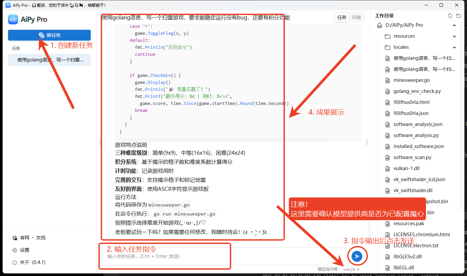Click the home icon of D:/AIPy/AiPy Pro
Screen dimensions: 467x276
(x=379, y=25)
